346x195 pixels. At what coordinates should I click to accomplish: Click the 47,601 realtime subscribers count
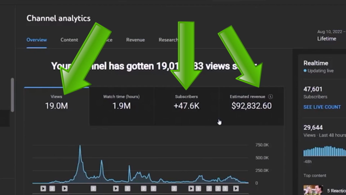[312, 89]
